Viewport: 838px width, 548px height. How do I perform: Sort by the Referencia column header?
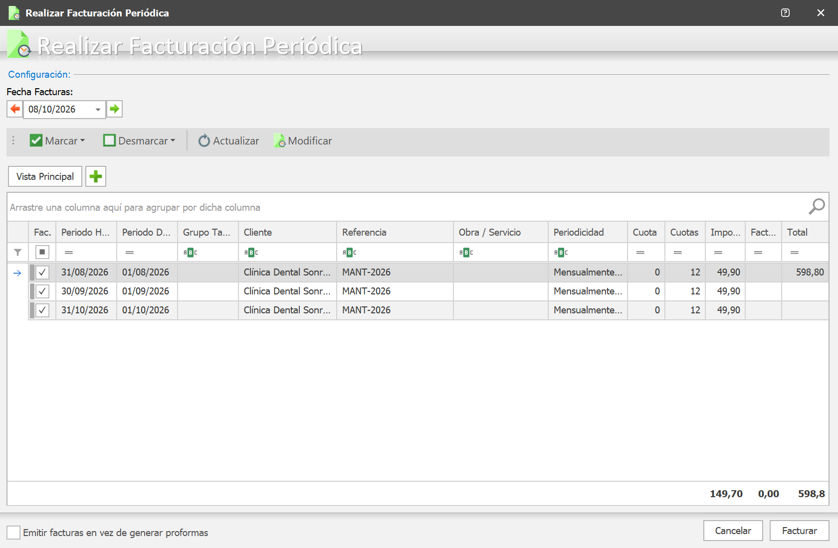tap(395, 232)
